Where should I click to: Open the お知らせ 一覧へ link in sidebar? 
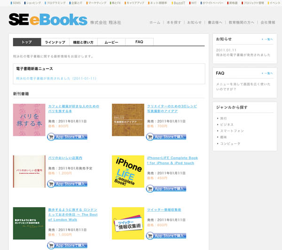coord(267,39)
